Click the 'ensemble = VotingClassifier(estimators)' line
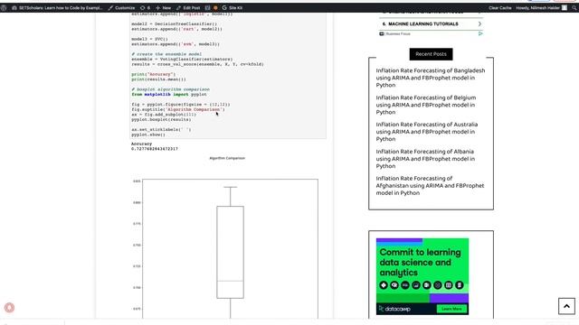This screenshot has height=325, width=579. [x=182, y=59]
